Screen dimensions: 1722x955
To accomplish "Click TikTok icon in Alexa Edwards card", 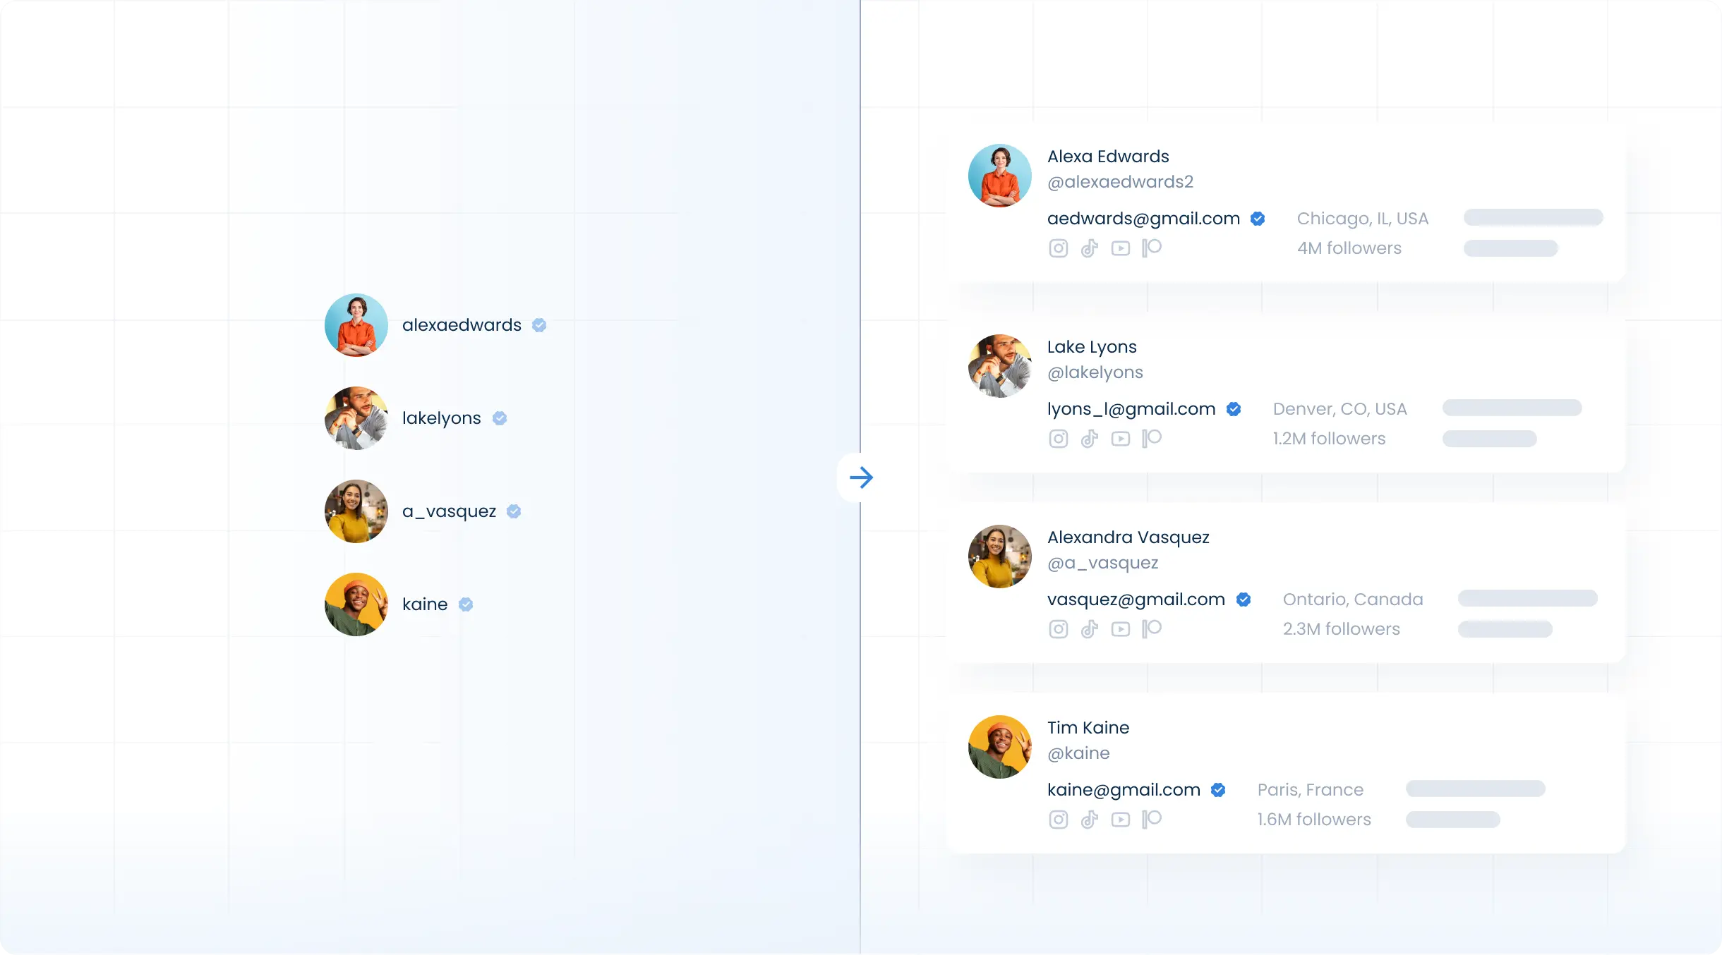I will (1090, 248).
